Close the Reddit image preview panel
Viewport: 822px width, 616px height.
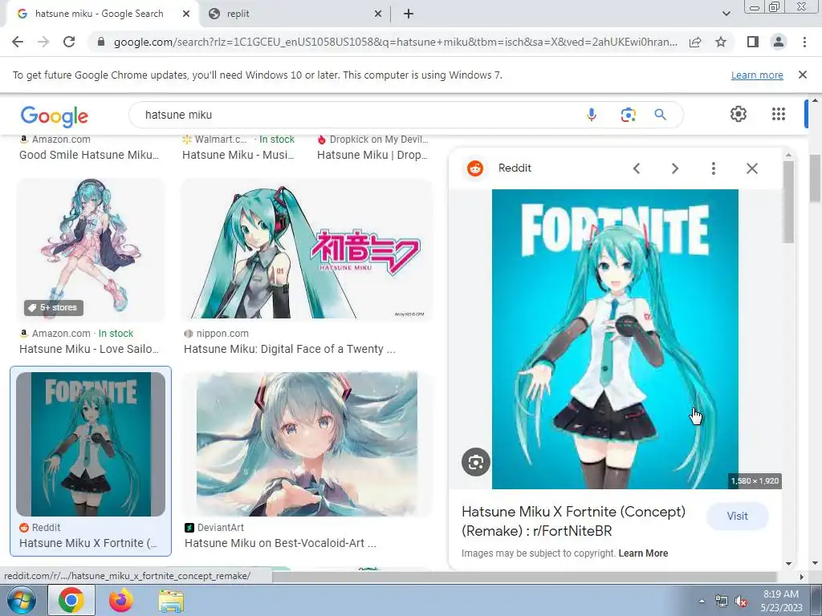(751, 168)
